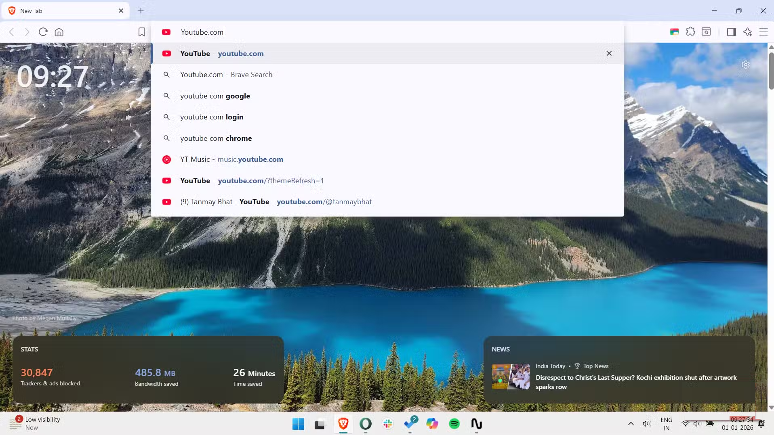This screenshot has height=435, width=774.
Task: Click the "Photo by Megan Mullally" credit
Action: (44, 318)
